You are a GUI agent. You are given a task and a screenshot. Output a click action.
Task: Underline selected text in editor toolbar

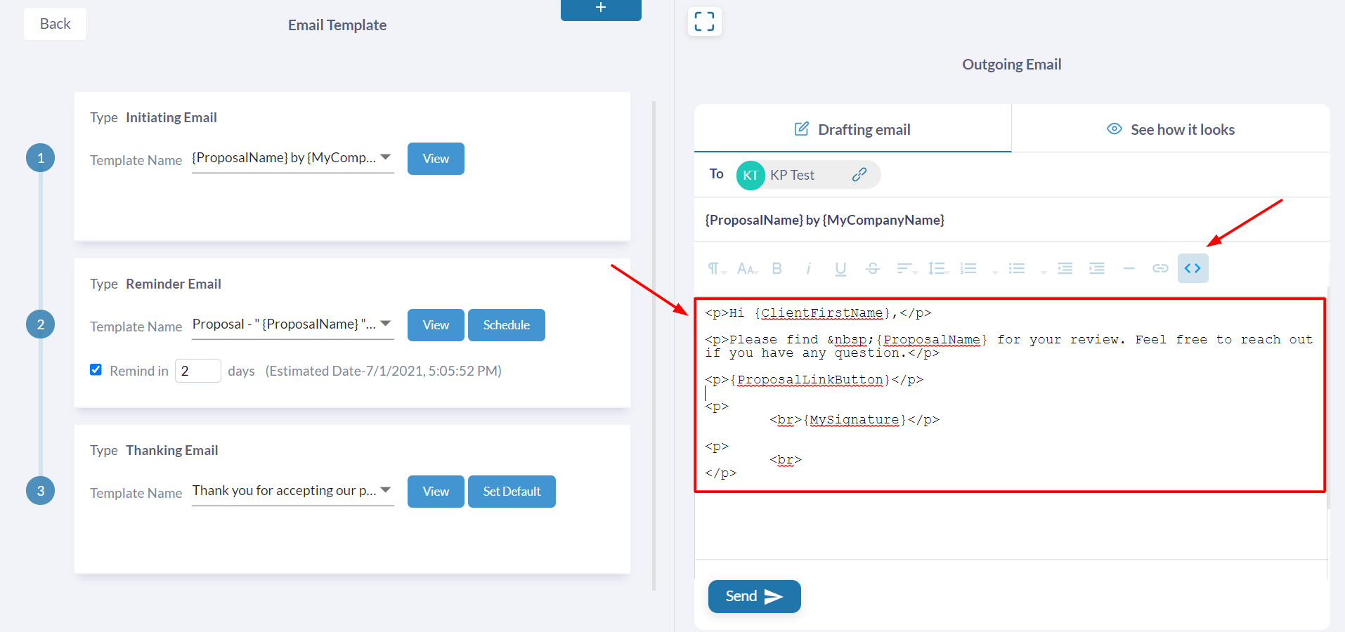tap(840, 268)
